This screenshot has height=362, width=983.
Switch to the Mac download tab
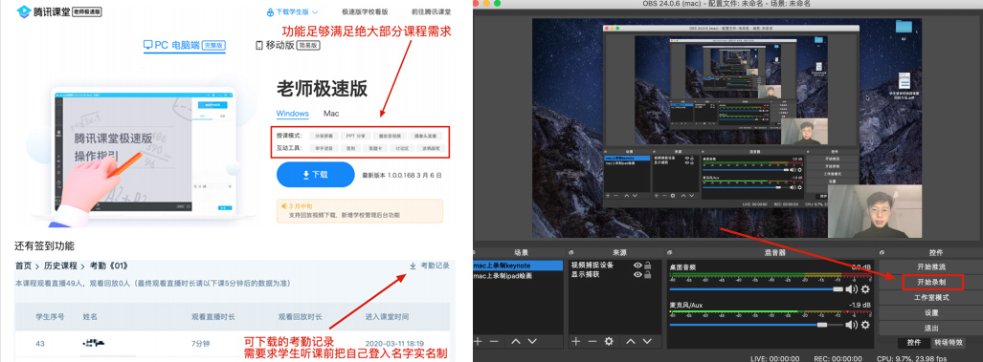pos(331,114)
